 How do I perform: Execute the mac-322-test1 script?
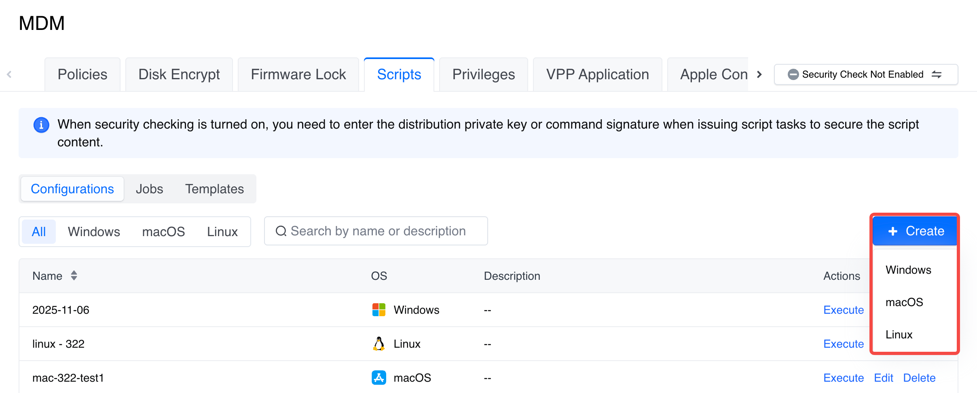pos(844,378)
